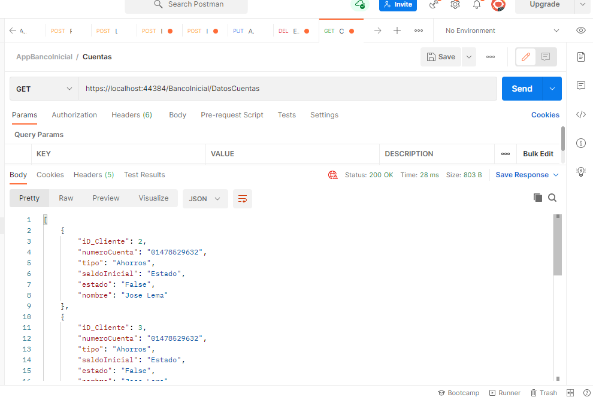Viewport: 593px width, 397px height.
Task: Click the Save button
Action: (x=441, y=57)
